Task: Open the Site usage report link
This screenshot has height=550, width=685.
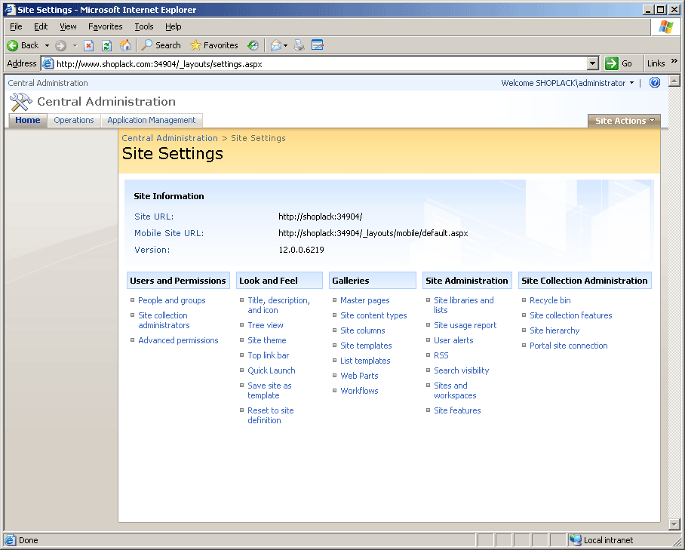Action: click(465, 325)
